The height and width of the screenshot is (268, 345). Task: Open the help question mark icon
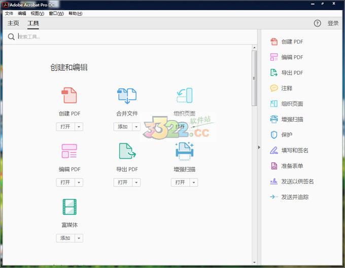pos(317,23)
